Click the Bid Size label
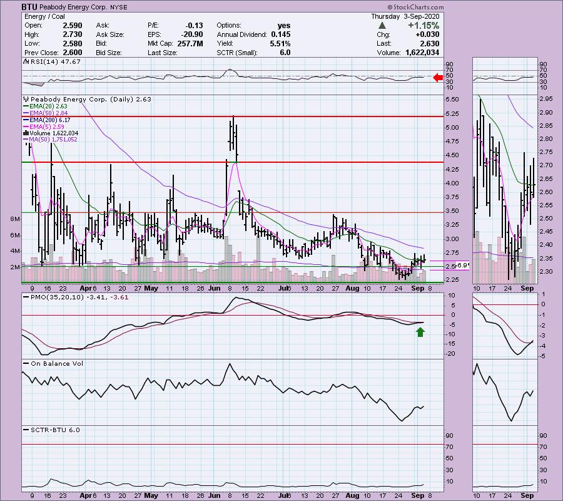The width and height of the screenshot is (563, 501). [109, 53]
